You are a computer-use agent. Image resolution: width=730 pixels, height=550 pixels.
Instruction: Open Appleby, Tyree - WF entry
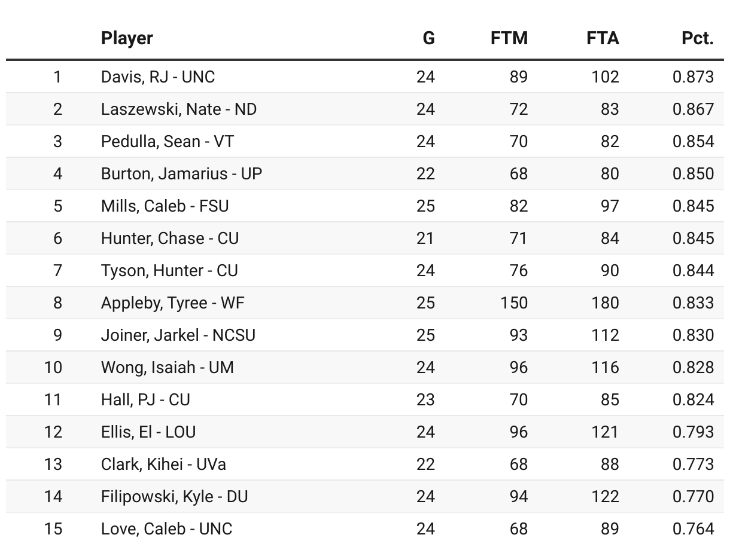(173, 302)
